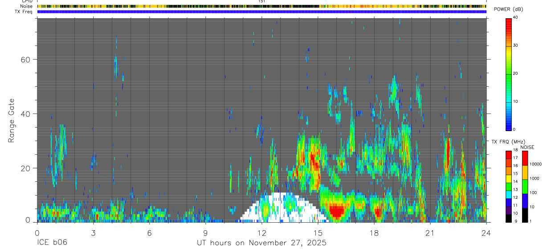Click the UT hours axis tick '24'

click(486, 232)
